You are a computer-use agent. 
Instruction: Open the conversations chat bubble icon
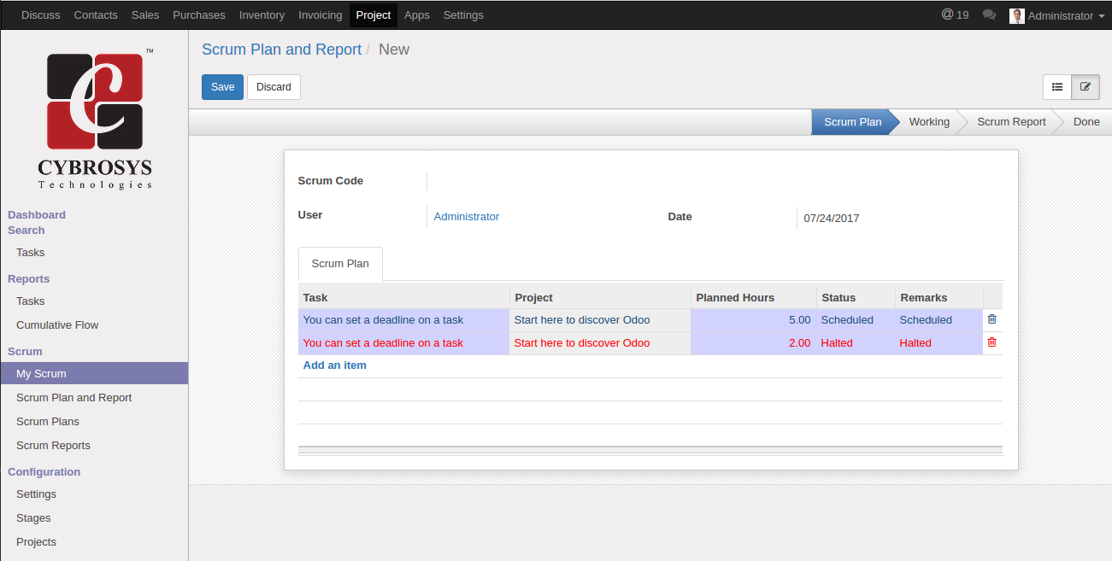tap(989, 15)
